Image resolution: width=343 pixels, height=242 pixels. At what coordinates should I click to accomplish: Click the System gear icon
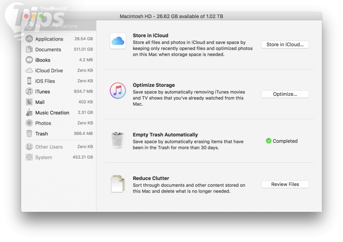(x=29, y=157)
